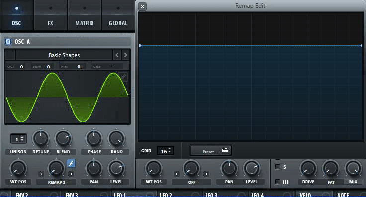Image resolution: width=366 pixels, height=197 pixels.
Task: Toggle the OSC A enable switch
Action: (x=8, y=42)
